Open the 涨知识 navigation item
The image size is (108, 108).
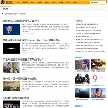pyautogui.click(x=54, y=2)
